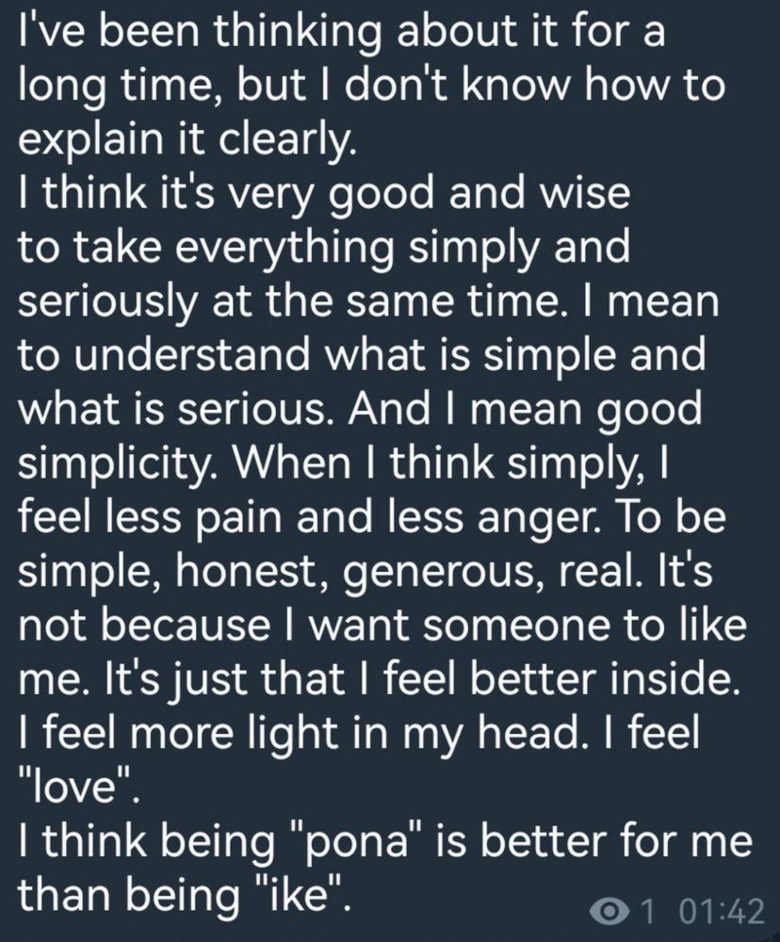Click the view count number 1

tap(646, 910)
